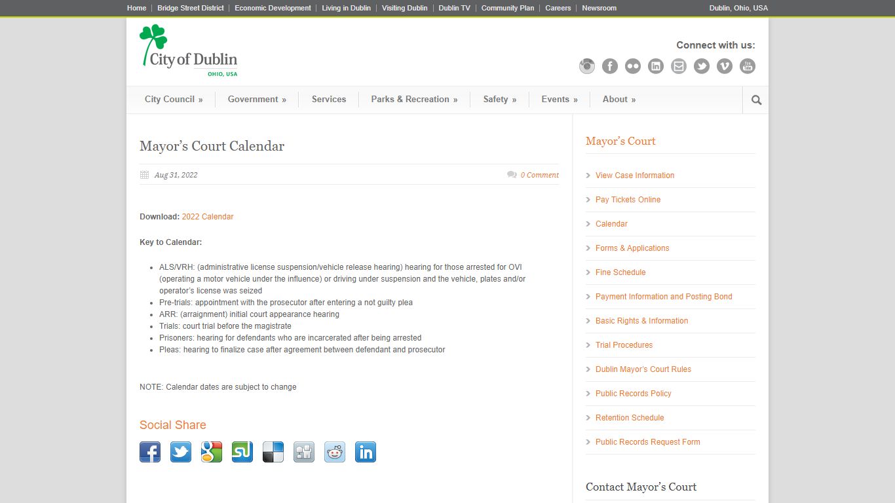
Task: Click the Dublin, Ohio, USA text
Action: coord(738,8)
